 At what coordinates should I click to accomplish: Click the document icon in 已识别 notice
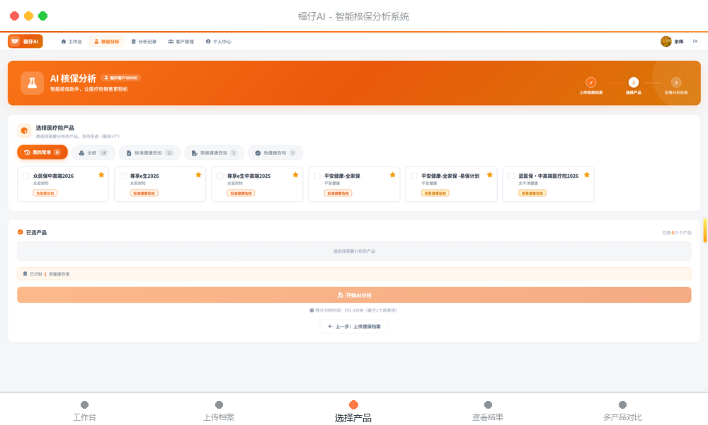click(25, 273)
